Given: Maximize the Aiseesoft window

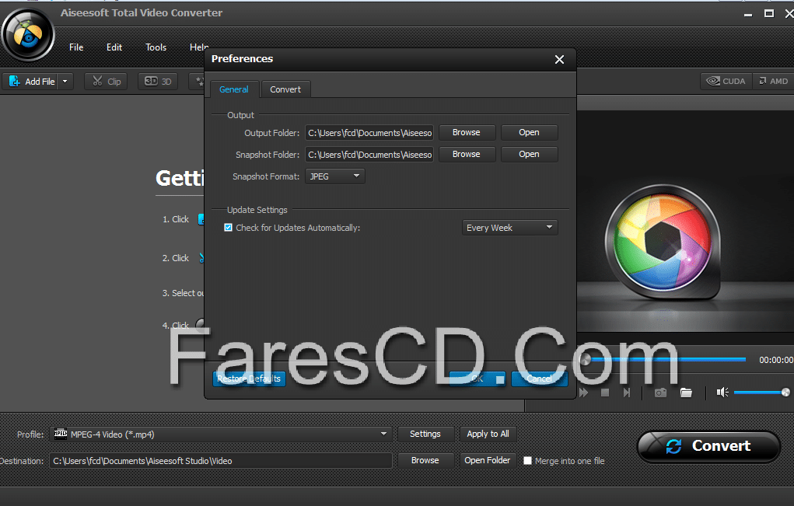Looking at the screenshot, I should (768, 14).
